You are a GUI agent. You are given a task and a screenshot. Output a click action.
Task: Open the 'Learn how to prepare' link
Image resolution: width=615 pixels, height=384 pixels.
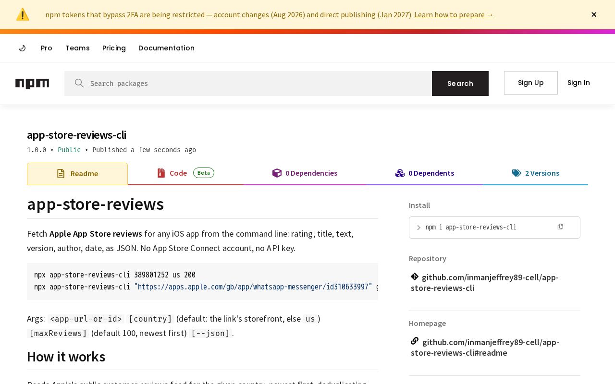point(454,14)
